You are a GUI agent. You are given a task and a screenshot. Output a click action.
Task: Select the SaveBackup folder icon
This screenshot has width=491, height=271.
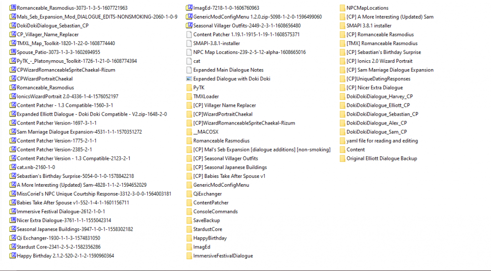point(189,221)
